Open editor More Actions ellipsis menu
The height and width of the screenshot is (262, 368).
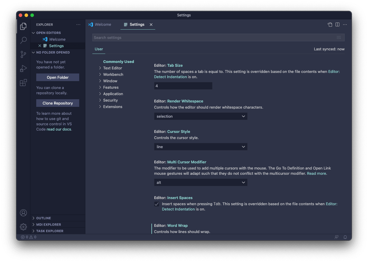point(345,25)
